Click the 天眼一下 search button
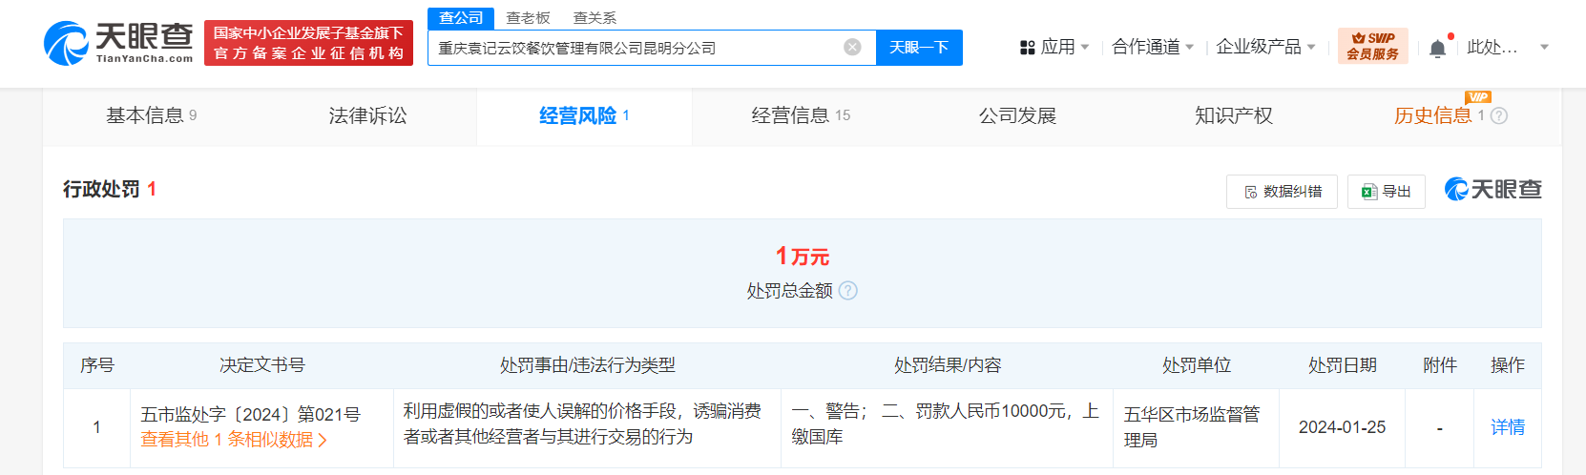The height and width of the screenshot is (475, 1586). click(918, 48)
